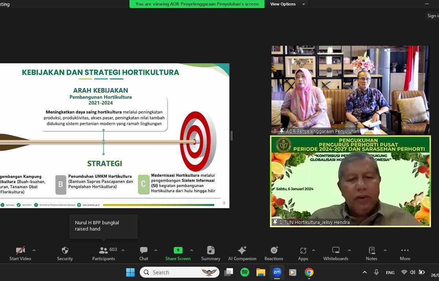The image size is (439, 281).
Task: Click the green Share Screen icon
Action: pyautogui.click(x=178, y=251)
